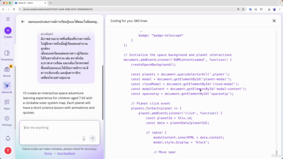This screenshot has height=159, width=283.
Task: Open notifications bell icon
Action: (8, 138)
